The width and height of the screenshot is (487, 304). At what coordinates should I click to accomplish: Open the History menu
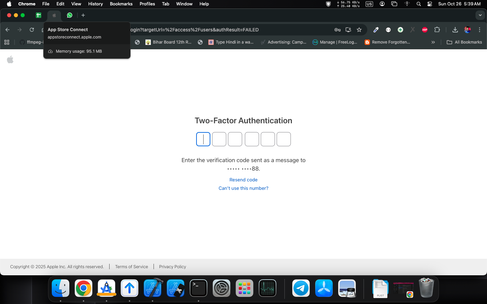point(95,4)
